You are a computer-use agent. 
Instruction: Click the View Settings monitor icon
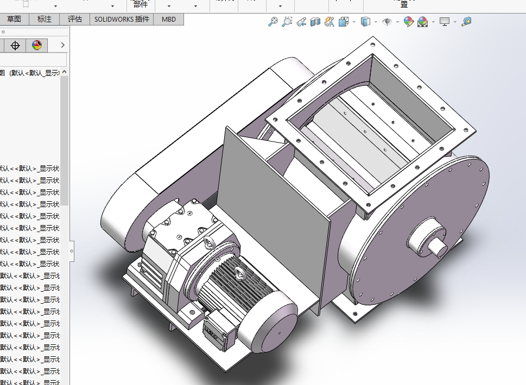tap(445, 22)
